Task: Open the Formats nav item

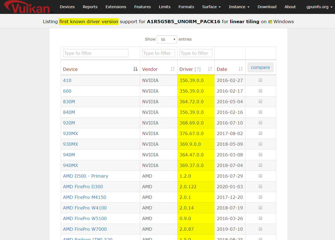Action: coord(186,7)
